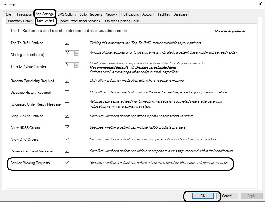Toggle Patients Can Send Messages checkbox
This screenshot has height=202, width=265.
(67, 151)
